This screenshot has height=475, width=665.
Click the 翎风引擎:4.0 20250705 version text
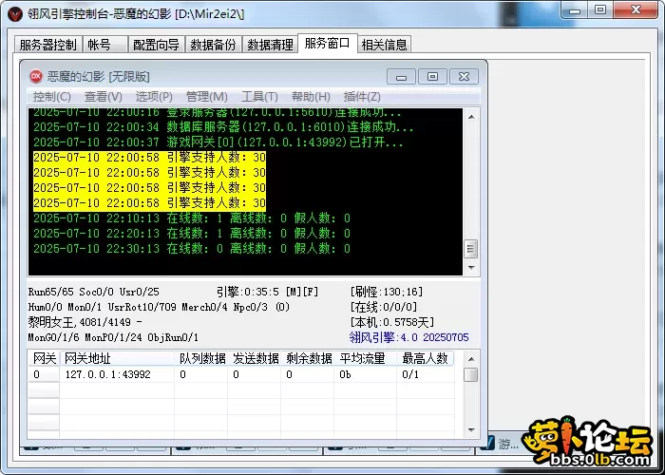(408, 337)
